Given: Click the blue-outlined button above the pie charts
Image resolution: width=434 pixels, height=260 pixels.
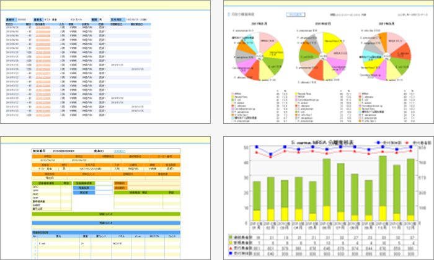Looking at the screenshot, I should (296, 15).
